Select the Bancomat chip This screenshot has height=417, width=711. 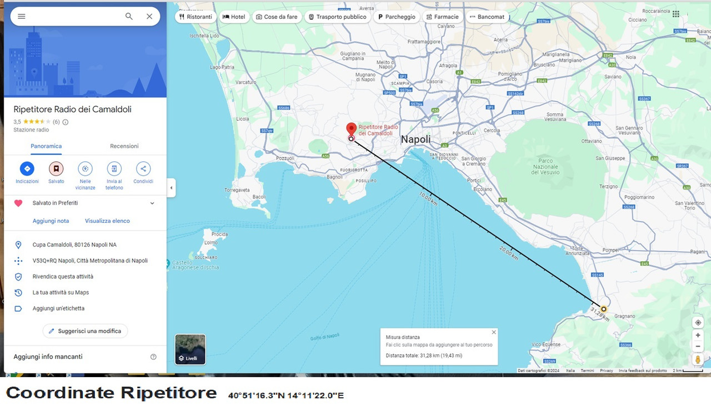(487, 17)
